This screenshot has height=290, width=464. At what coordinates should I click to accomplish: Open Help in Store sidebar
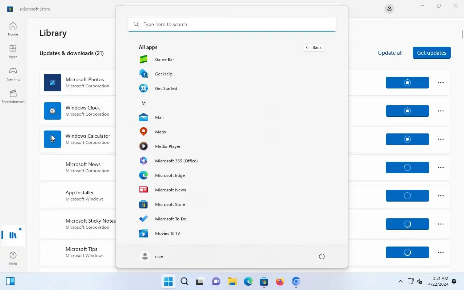[x=13, y=258]
